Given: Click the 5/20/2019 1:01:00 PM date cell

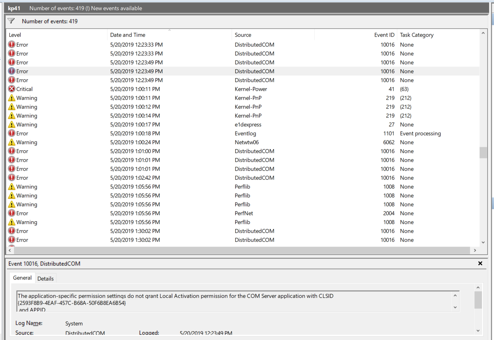Looking at the screenshot, I should [135, 151].
